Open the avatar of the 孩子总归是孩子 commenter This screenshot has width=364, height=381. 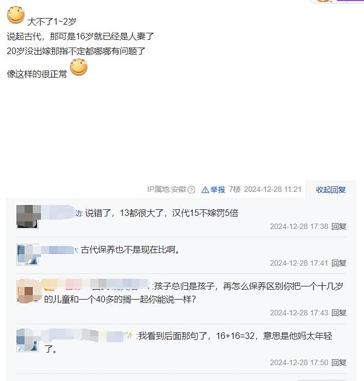coord(27,291)
